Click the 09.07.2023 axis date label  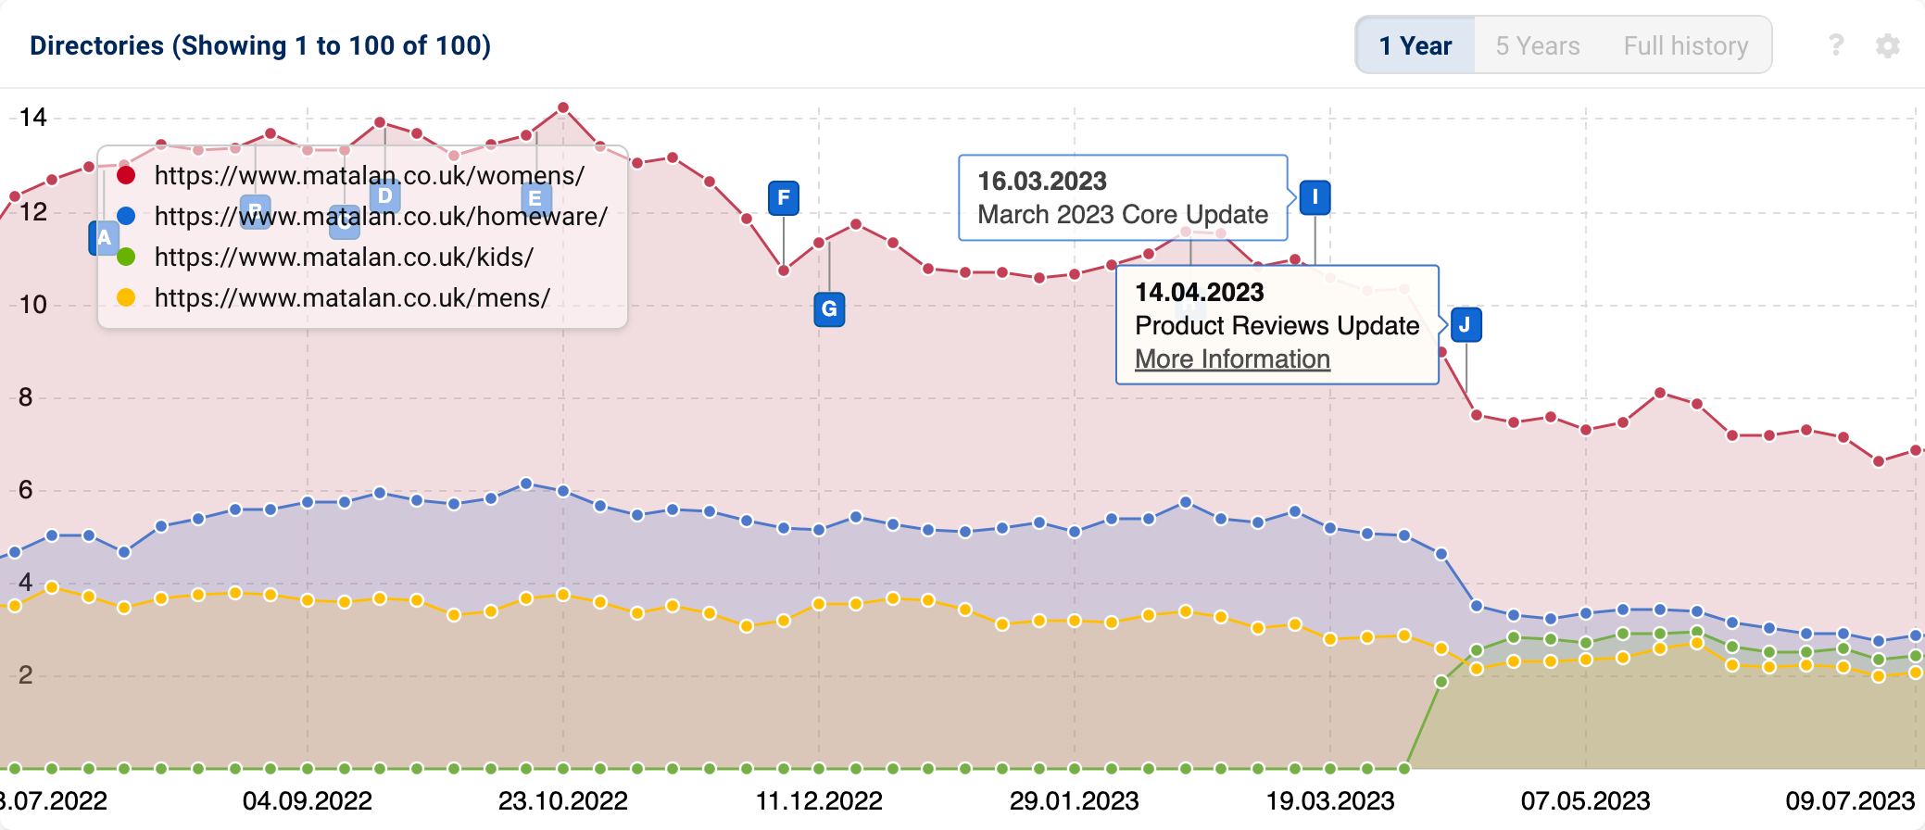point(1850,800)
